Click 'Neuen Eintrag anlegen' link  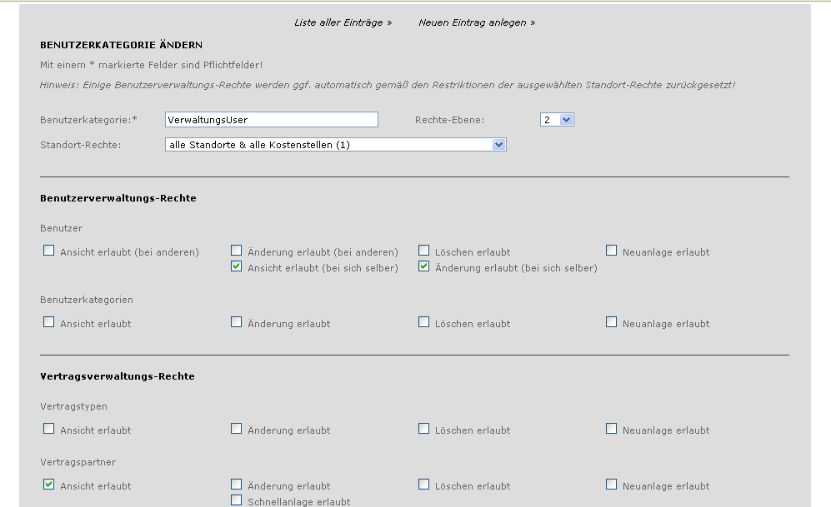click(477, 22)
